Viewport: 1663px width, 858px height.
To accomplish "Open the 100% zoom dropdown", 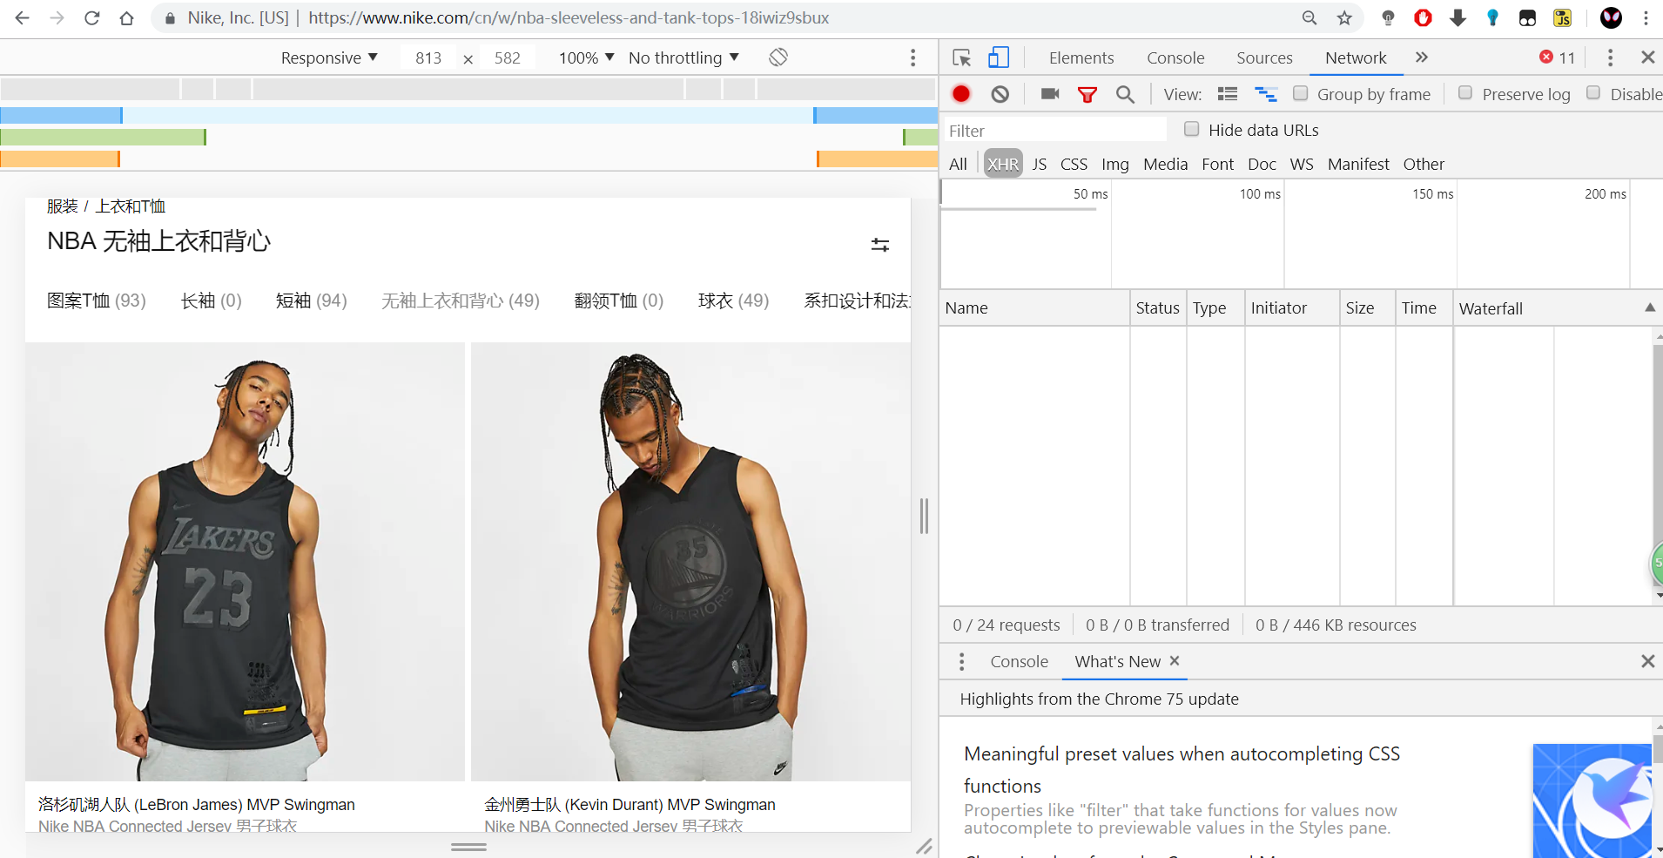I will (x=586, y=57).
